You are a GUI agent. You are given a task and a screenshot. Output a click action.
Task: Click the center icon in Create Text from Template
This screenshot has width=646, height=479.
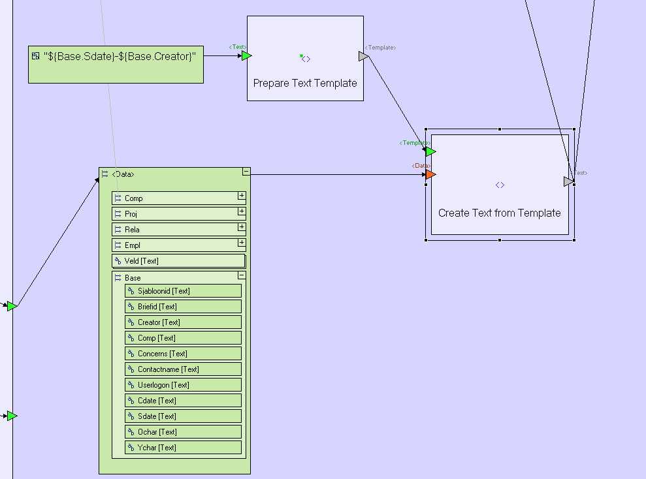(x=500, y=185)
